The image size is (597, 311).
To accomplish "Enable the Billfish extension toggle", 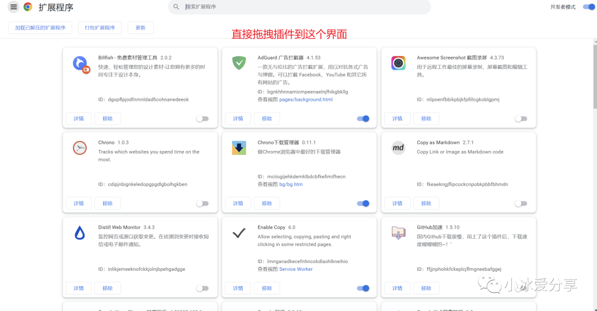I will (x=202, y=119).
